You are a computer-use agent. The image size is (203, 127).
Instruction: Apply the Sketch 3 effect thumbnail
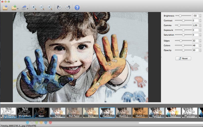[x=140, y=113]
